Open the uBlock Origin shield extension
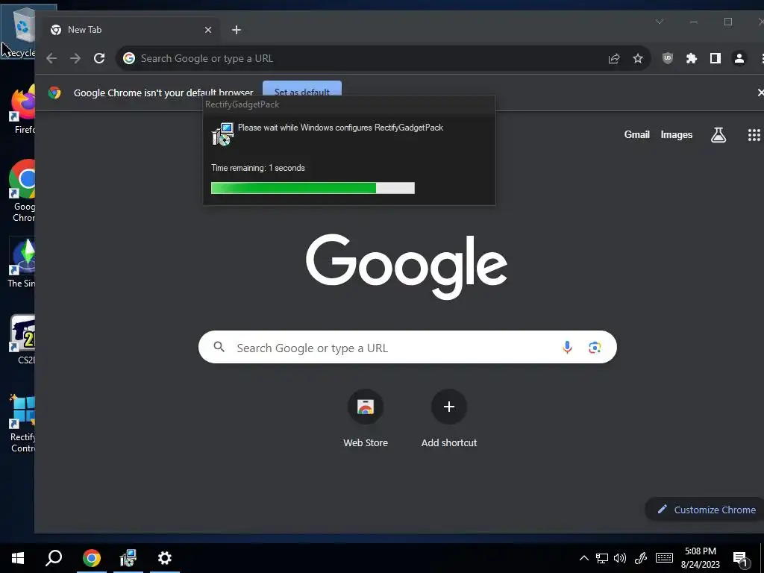764x573 pixels. pos(668,58)
